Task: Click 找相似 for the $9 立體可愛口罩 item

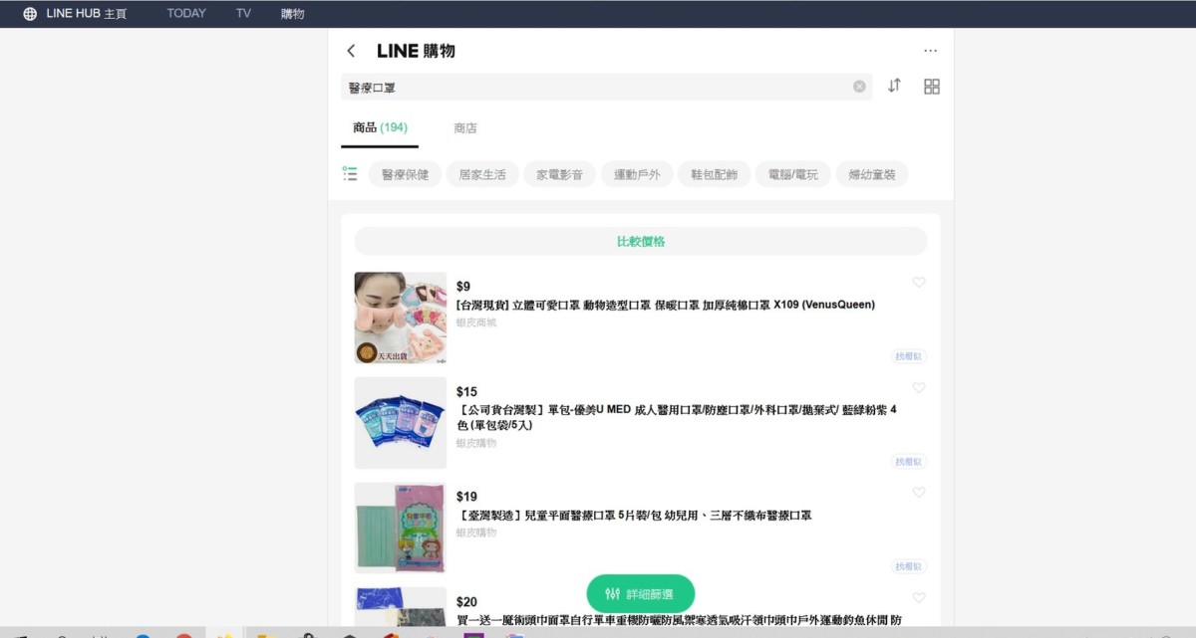Action: coord(909,356)
